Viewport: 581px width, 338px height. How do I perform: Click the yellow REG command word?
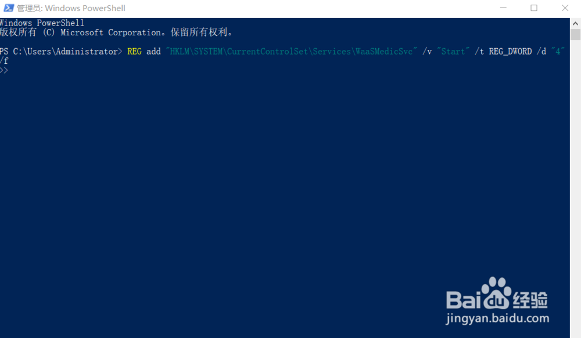point(135,52)
